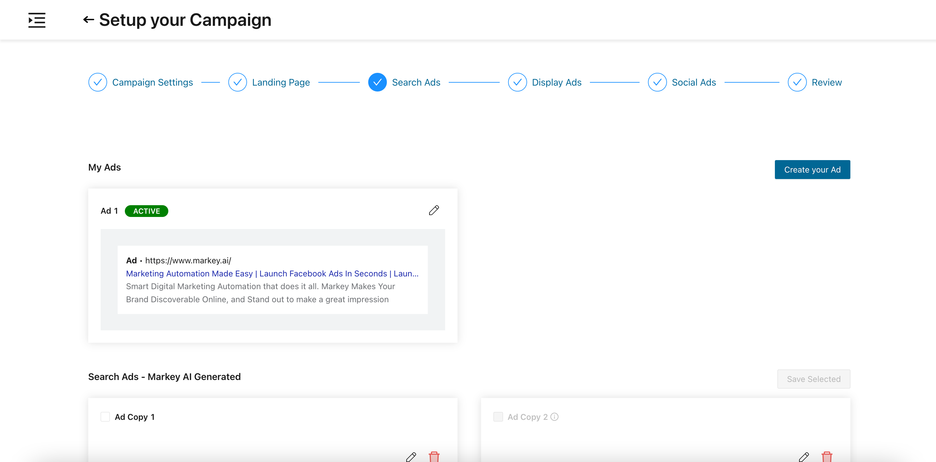The height and width of the screenshot is (462, 936).
Task: Enable the Ad Copy 2 checkbox
Action: 498,417
